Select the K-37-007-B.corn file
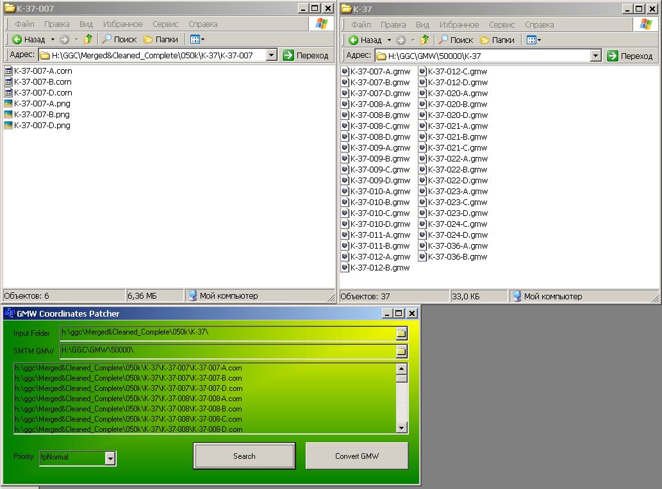Image resolution: width=662 pixels, height=489 pixels. (x=42, y=81)
